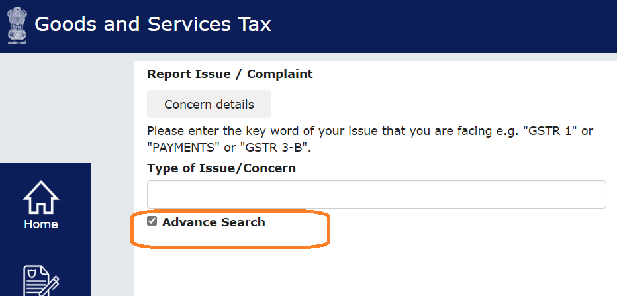This screenshot has height=296, width=617.
Task: Uncheck the Advance Search checkbox
Action: point(152,221)
